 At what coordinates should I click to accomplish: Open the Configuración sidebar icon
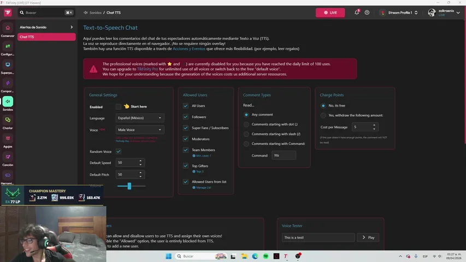coord(8,46)
